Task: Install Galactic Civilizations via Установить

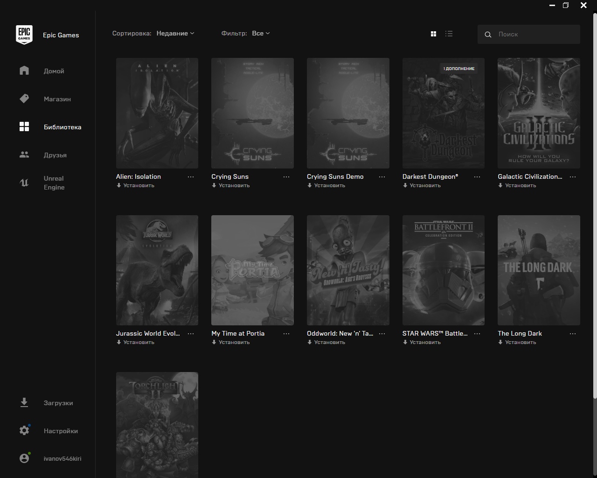Action: coord(517,185)
